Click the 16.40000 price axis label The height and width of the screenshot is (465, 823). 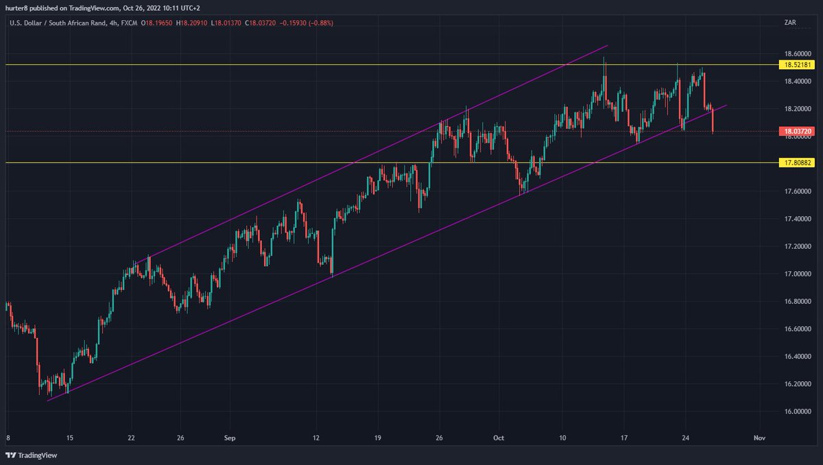(x=798, y=357)
